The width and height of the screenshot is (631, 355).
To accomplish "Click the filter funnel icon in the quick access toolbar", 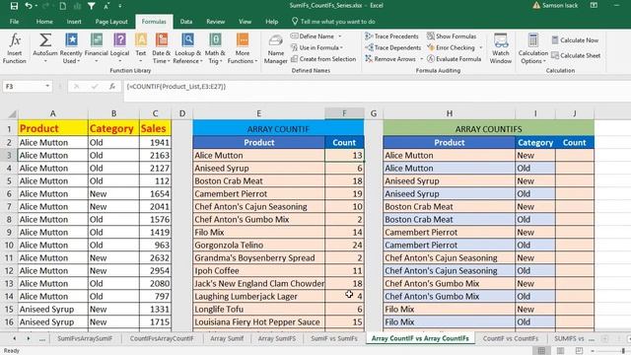I will pyautogui.click(x=92, y=6).
